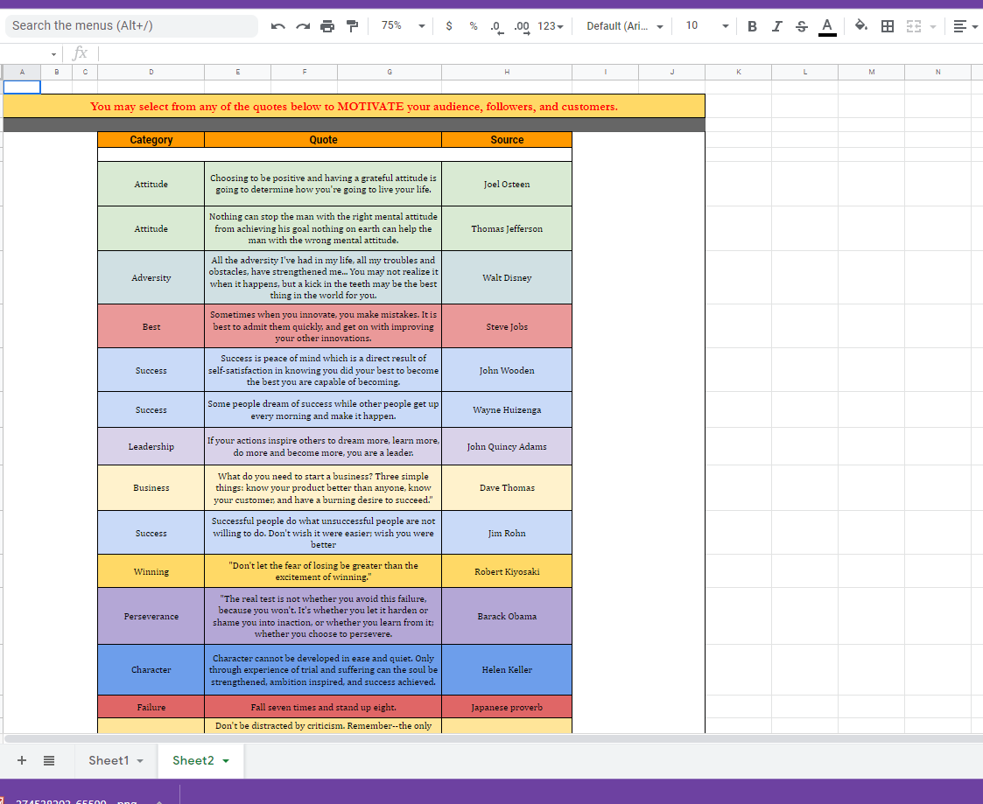Format as currency with dollar icon
The height and width of the screenshot is (804, 983).
click(449, 26)
